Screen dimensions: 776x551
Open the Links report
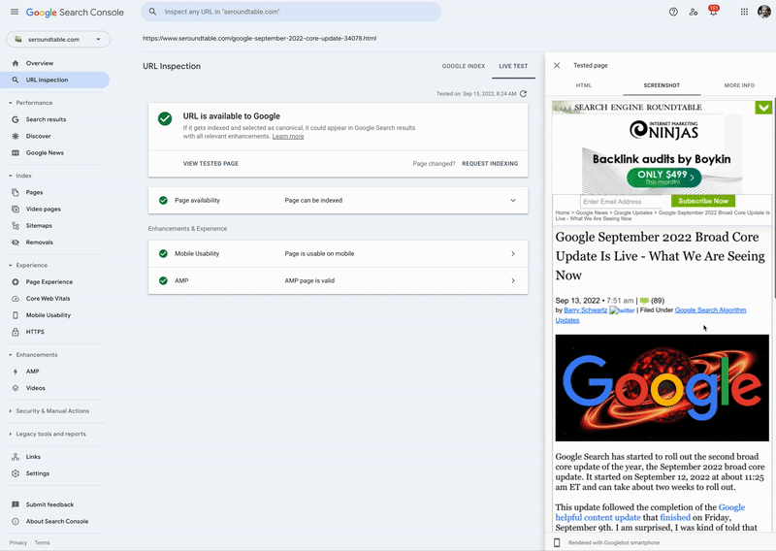click(x=33, y=457)
